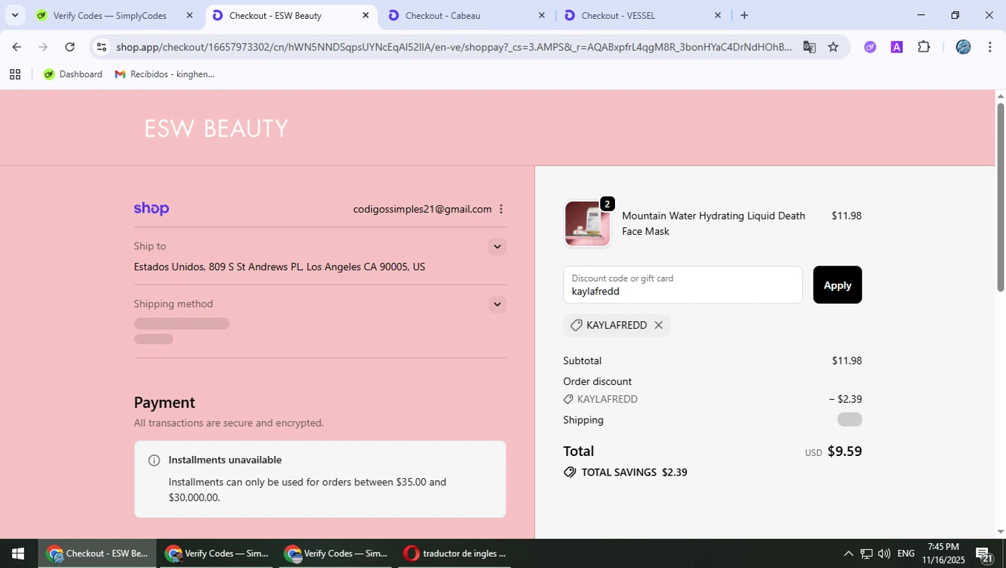Open Chrome three-dot menu
This screenshot has height=568, width=1006.
coord(990,47)
